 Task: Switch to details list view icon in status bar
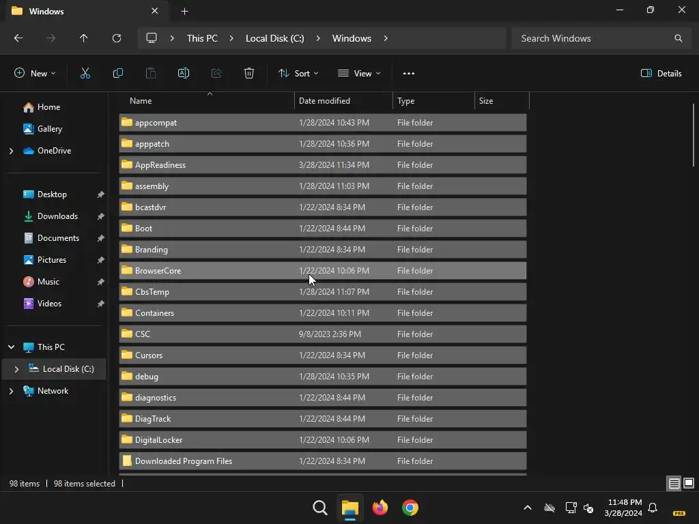click(674, 484)
